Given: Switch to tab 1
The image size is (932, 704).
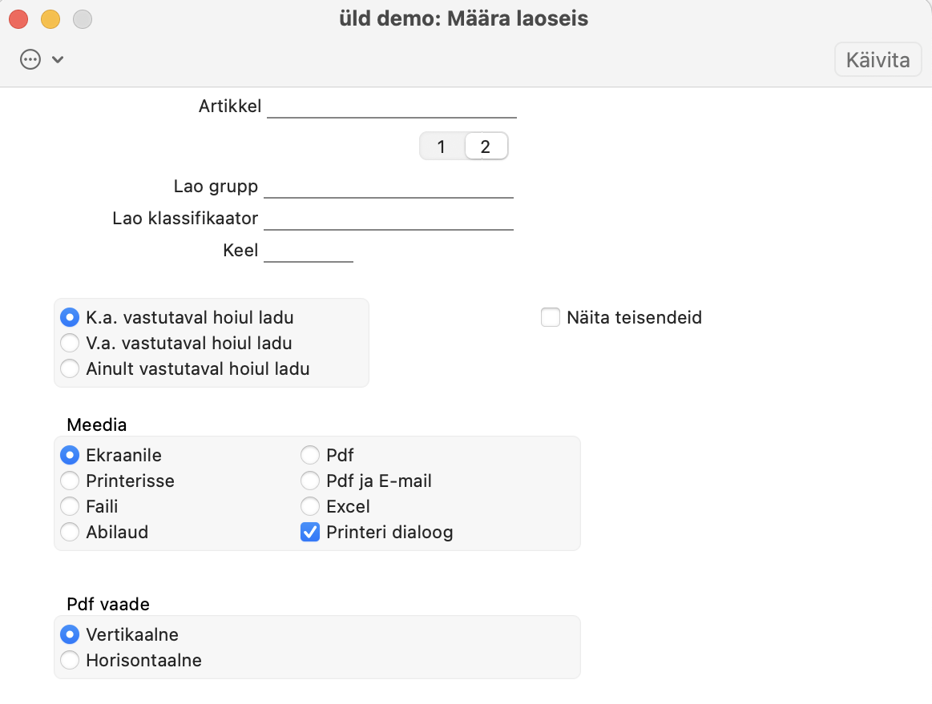Looking at the screenshot, I should [442, 147].
